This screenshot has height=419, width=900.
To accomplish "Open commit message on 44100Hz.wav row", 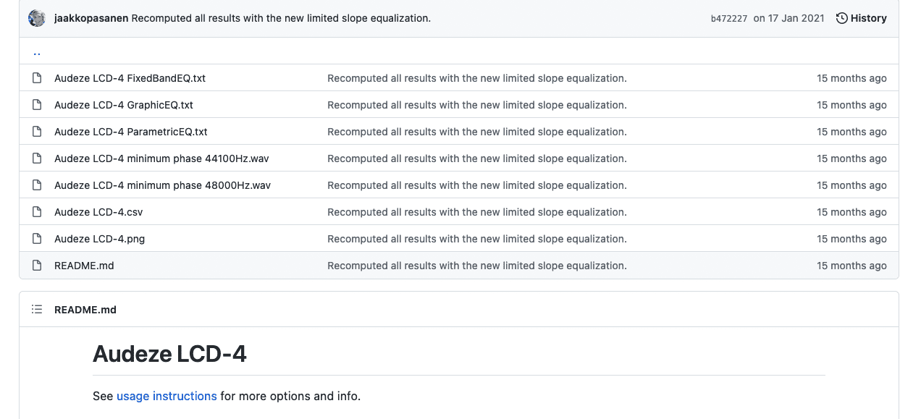I will (477, 158).
